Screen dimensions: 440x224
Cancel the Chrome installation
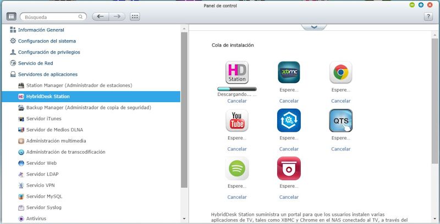[x=340, y=101]
